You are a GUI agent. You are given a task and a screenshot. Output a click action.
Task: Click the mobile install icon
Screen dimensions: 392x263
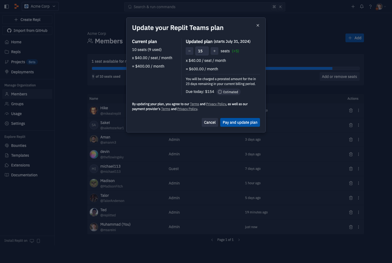38,241
